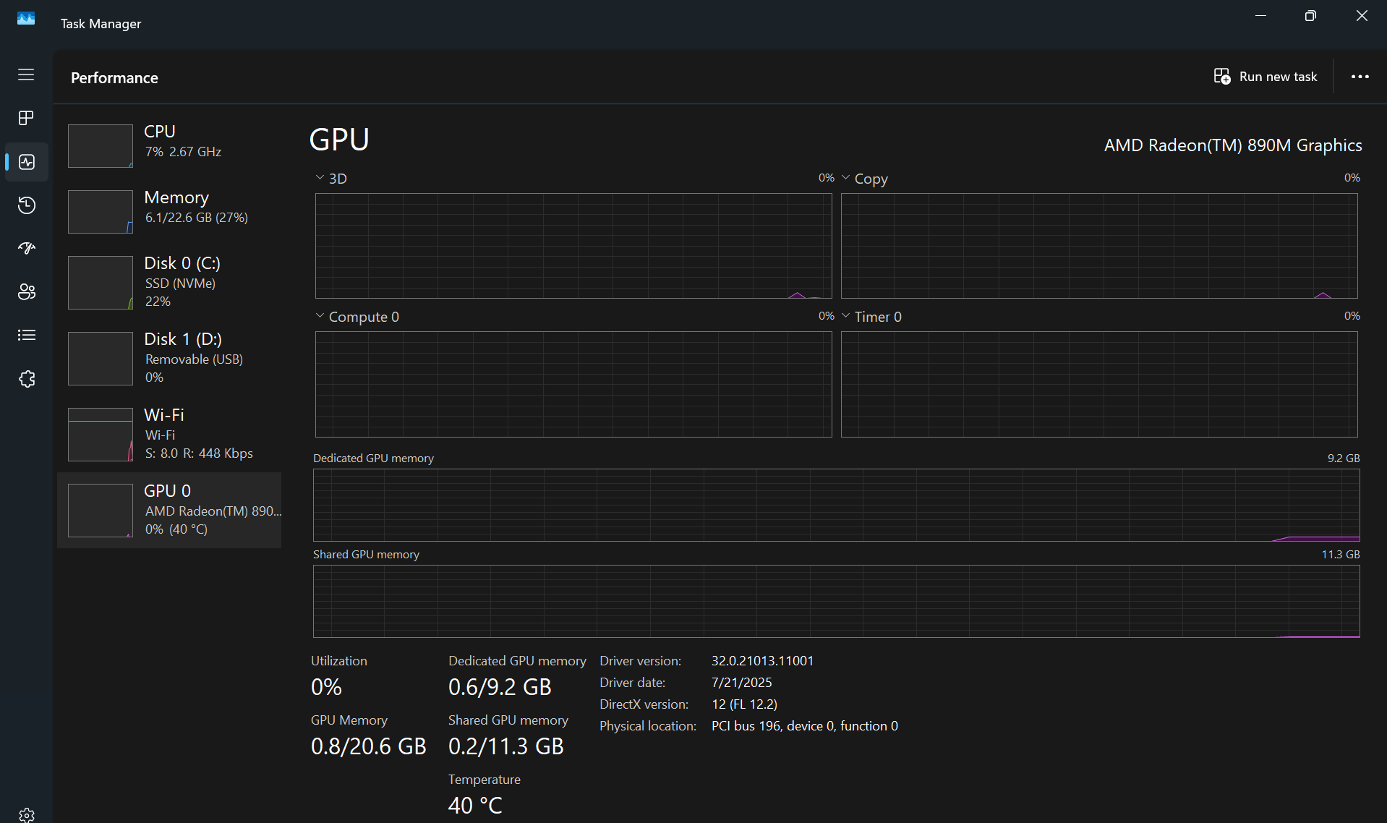Select the Disk 1 (D:) entry
The width and height of the screenshot is (1387, 823).
point(169,358)
